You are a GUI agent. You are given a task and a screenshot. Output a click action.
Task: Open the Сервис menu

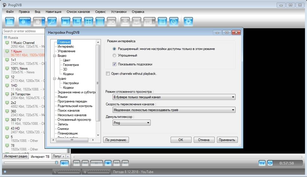coord(100,12)
